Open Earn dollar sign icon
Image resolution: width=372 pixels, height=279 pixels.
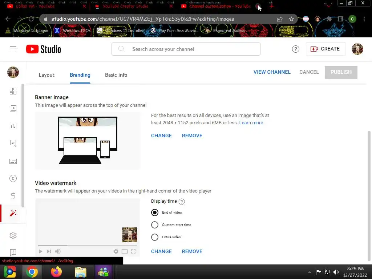(13, 196)
